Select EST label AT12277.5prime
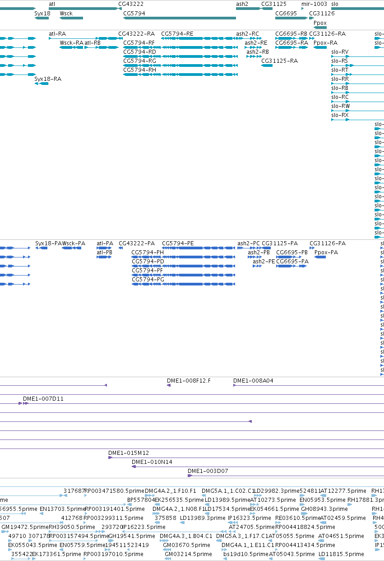Screen dimensions: 384x561 click(x=343, y=491)
